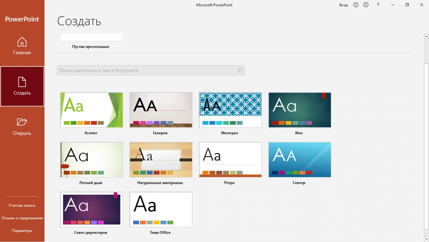Click the Совет директоров label text
429x242 pixels.
91,232
